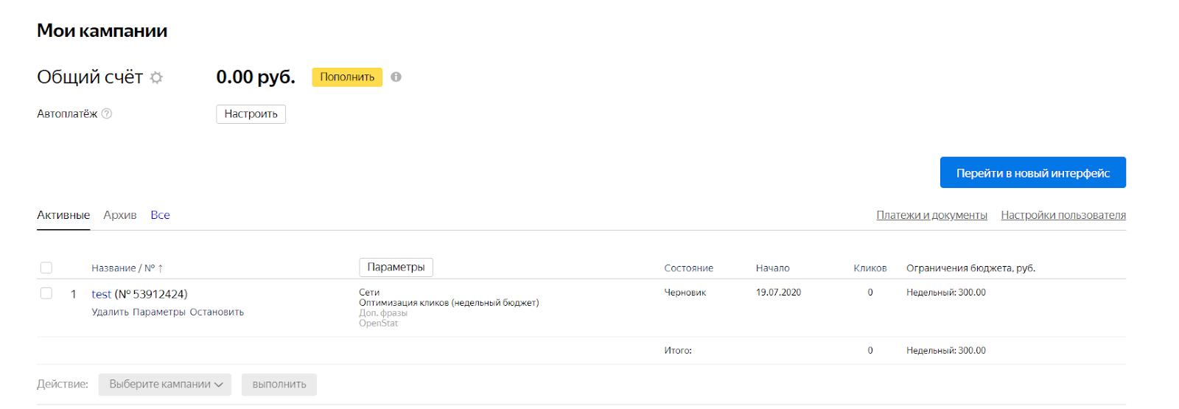Check the box for test campaign row
The image size is (1179, 409).
[x=46, y=293]
